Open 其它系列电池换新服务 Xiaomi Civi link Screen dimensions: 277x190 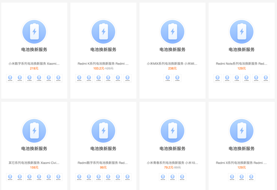(34, 163)
